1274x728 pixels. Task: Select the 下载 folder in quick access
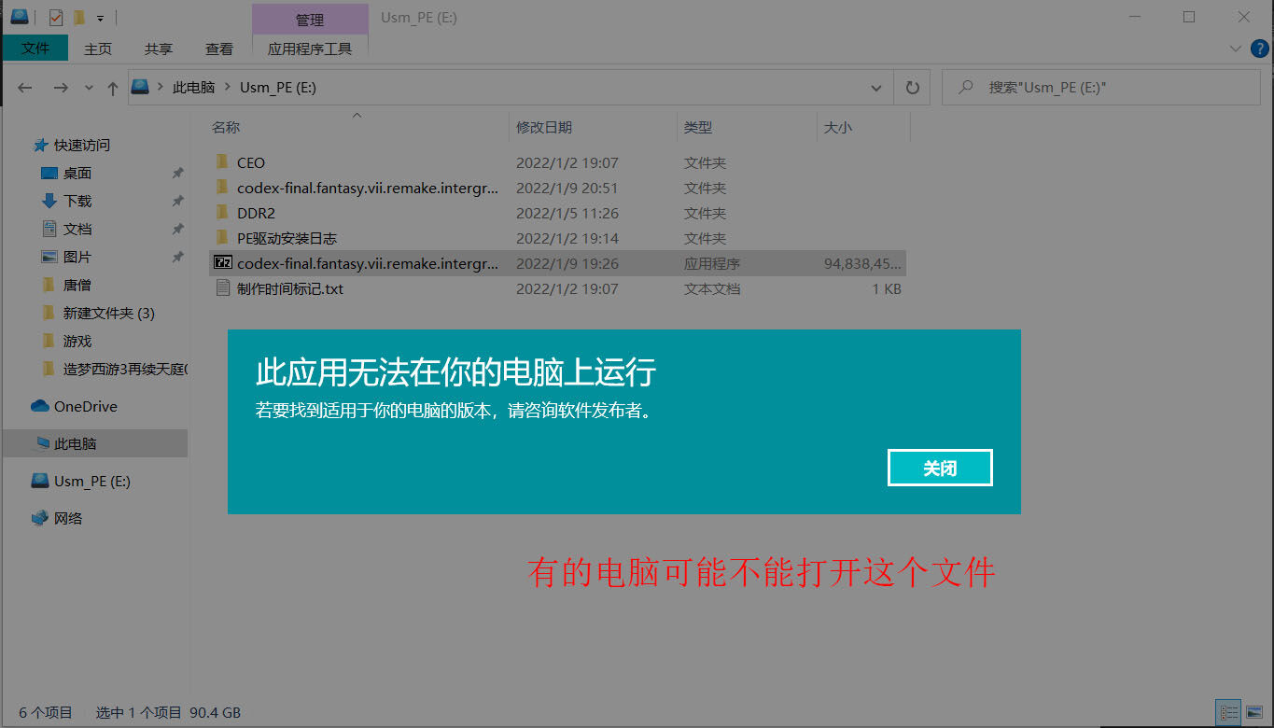pos(77,202)
